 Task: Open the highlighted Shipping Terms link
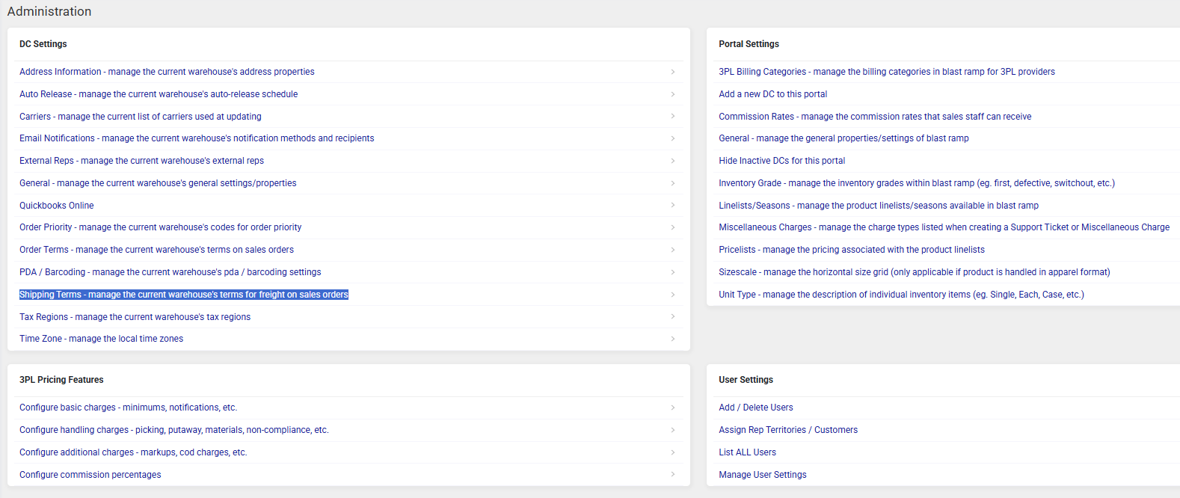[184, 295]
